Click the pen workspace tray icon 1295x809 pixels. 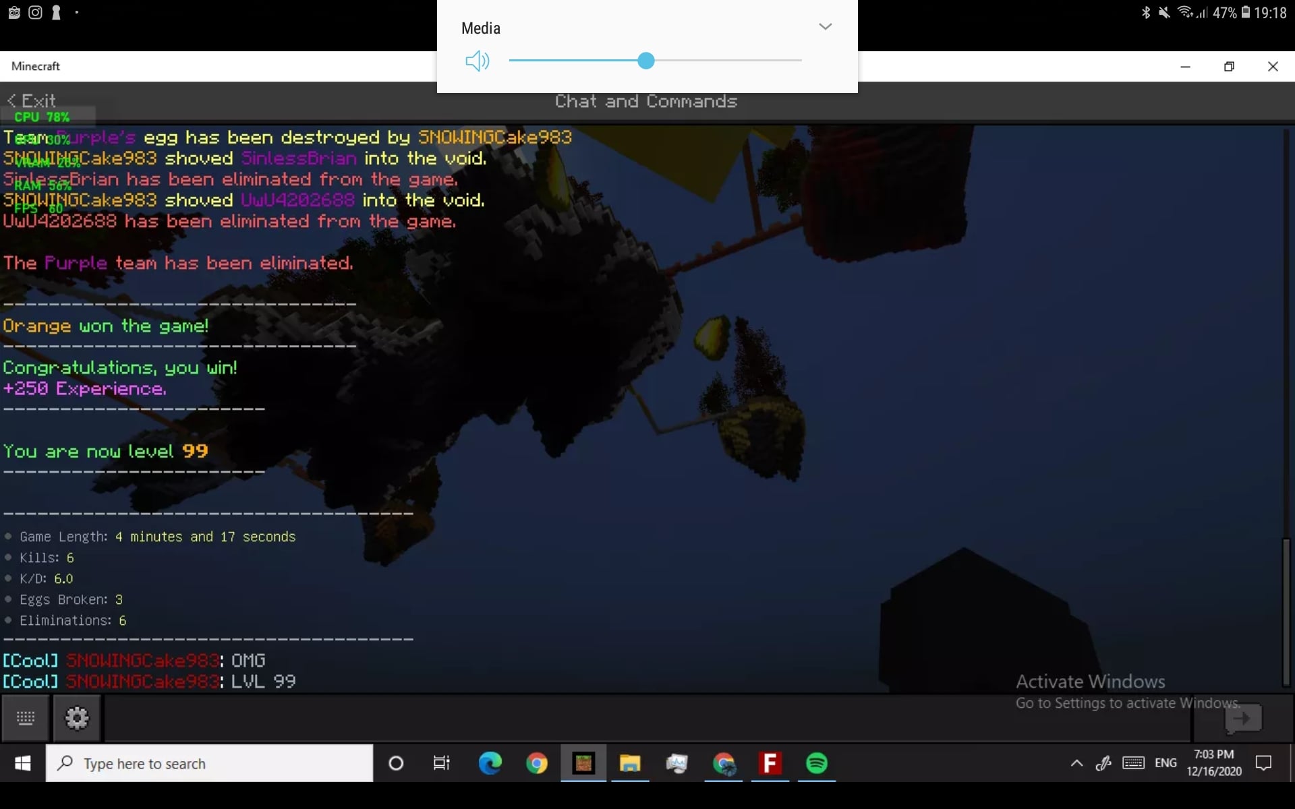(1103, 763)
